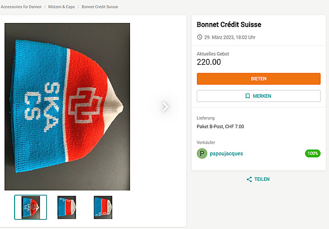
Task: Click the clock icon beside the date
Action: click(x=199, y=37)
